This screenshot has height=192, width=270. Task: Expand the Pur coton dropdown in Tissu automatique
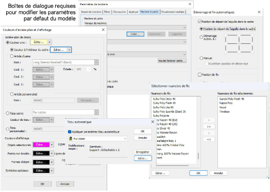point(125,139)
